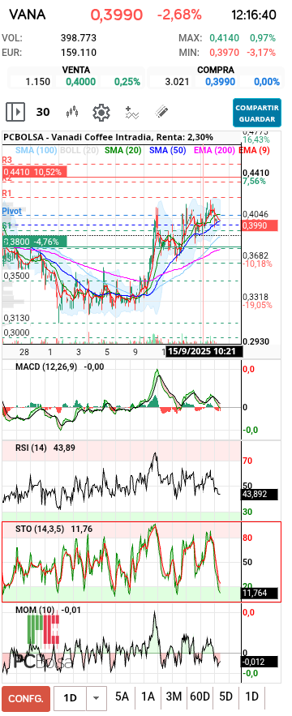
Task: Click the MIN value 0,3970
Action: [x=224, y=53]
